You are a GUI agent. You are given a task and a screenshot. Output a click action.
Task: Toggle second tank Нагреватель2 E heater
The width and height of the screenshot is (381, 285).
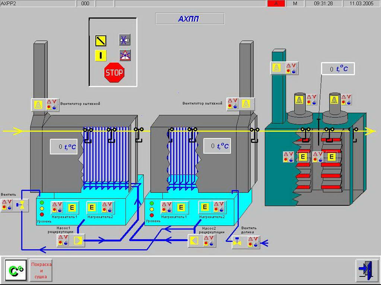204,207
